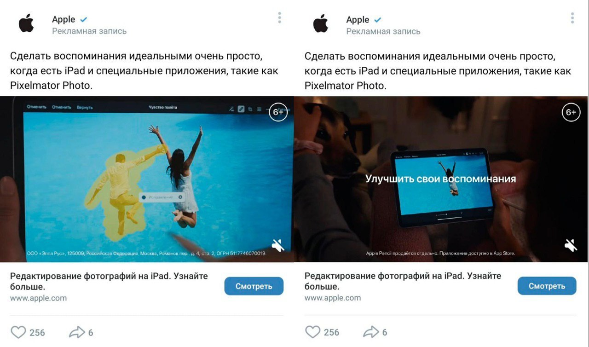
Task: Click the verified checkmark beside right Apple name
Action: [x=378, y=20]
